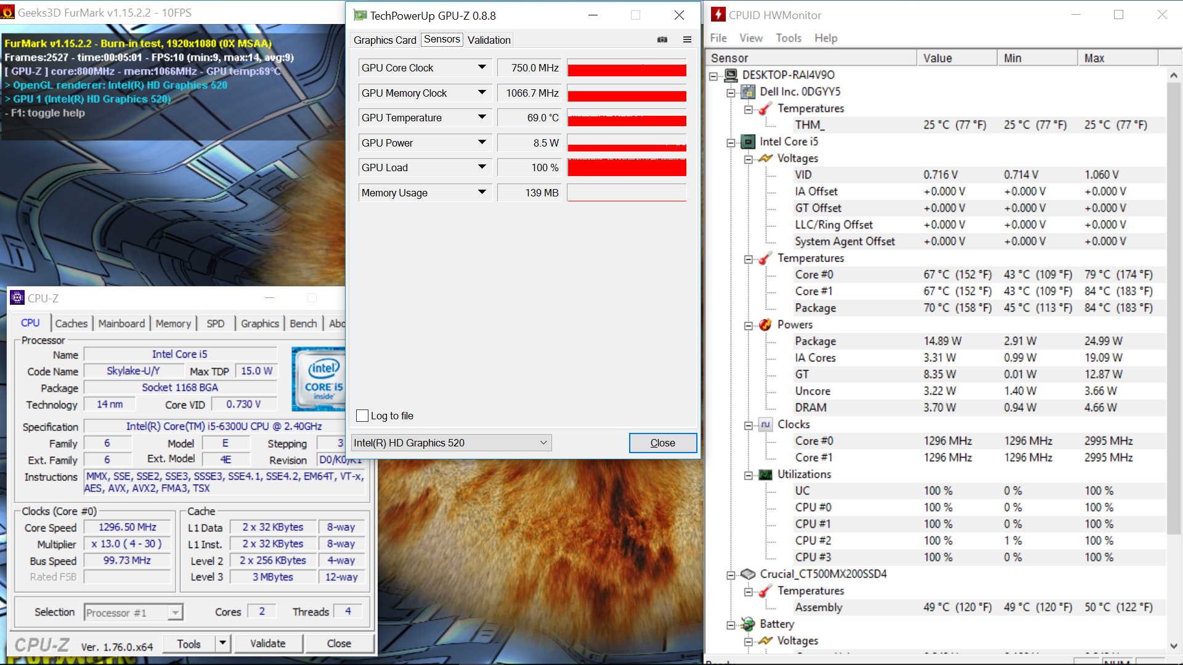The height and width of the screenshot is (665, 1183).
Task: Open the Memory tab in CPU-Z
Action: pos(173,323)
